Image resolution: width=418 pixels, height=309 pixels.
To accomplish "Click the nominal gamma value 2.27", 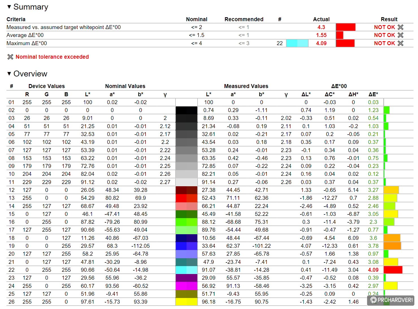I will (165, 182).
